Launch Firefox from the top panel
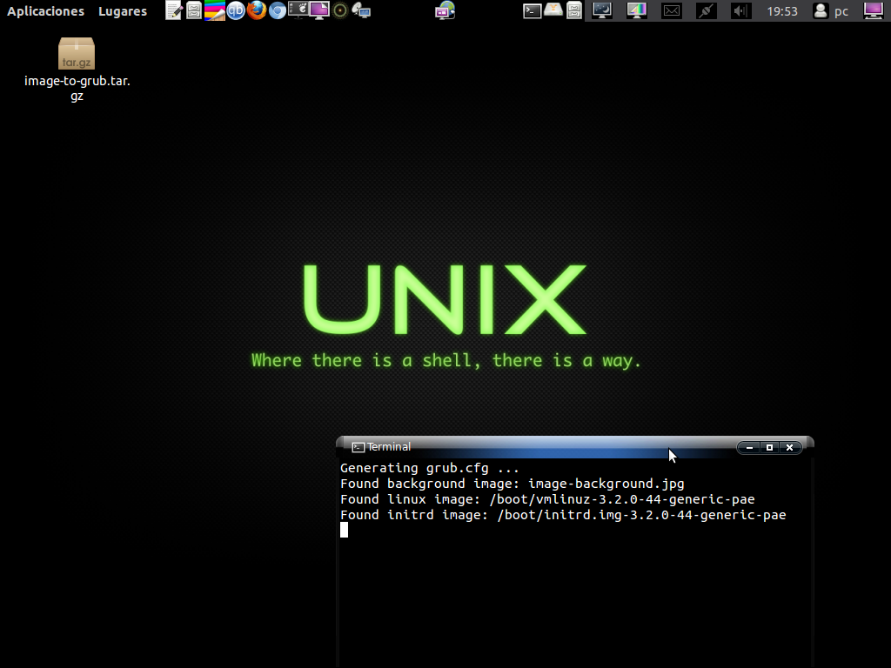 pyautogui.click(x=257, y=10)
